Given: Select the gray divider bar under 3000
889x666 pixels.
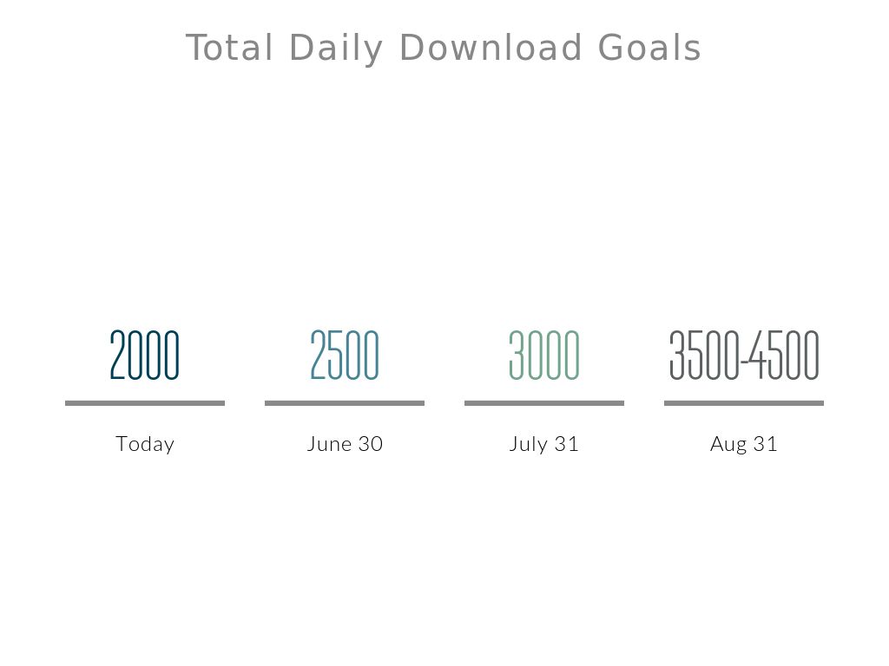Looking at the screenshot, I should (544, 403).
